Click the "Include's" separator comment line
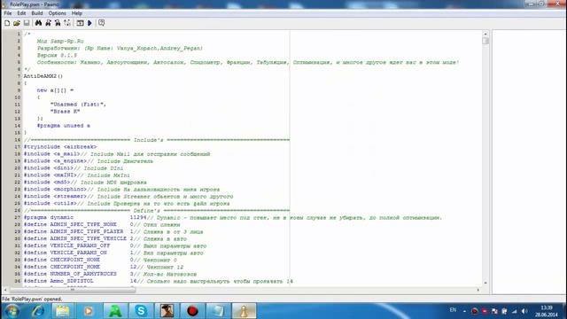Screen dimensions: 567x319 coord(157,140)
